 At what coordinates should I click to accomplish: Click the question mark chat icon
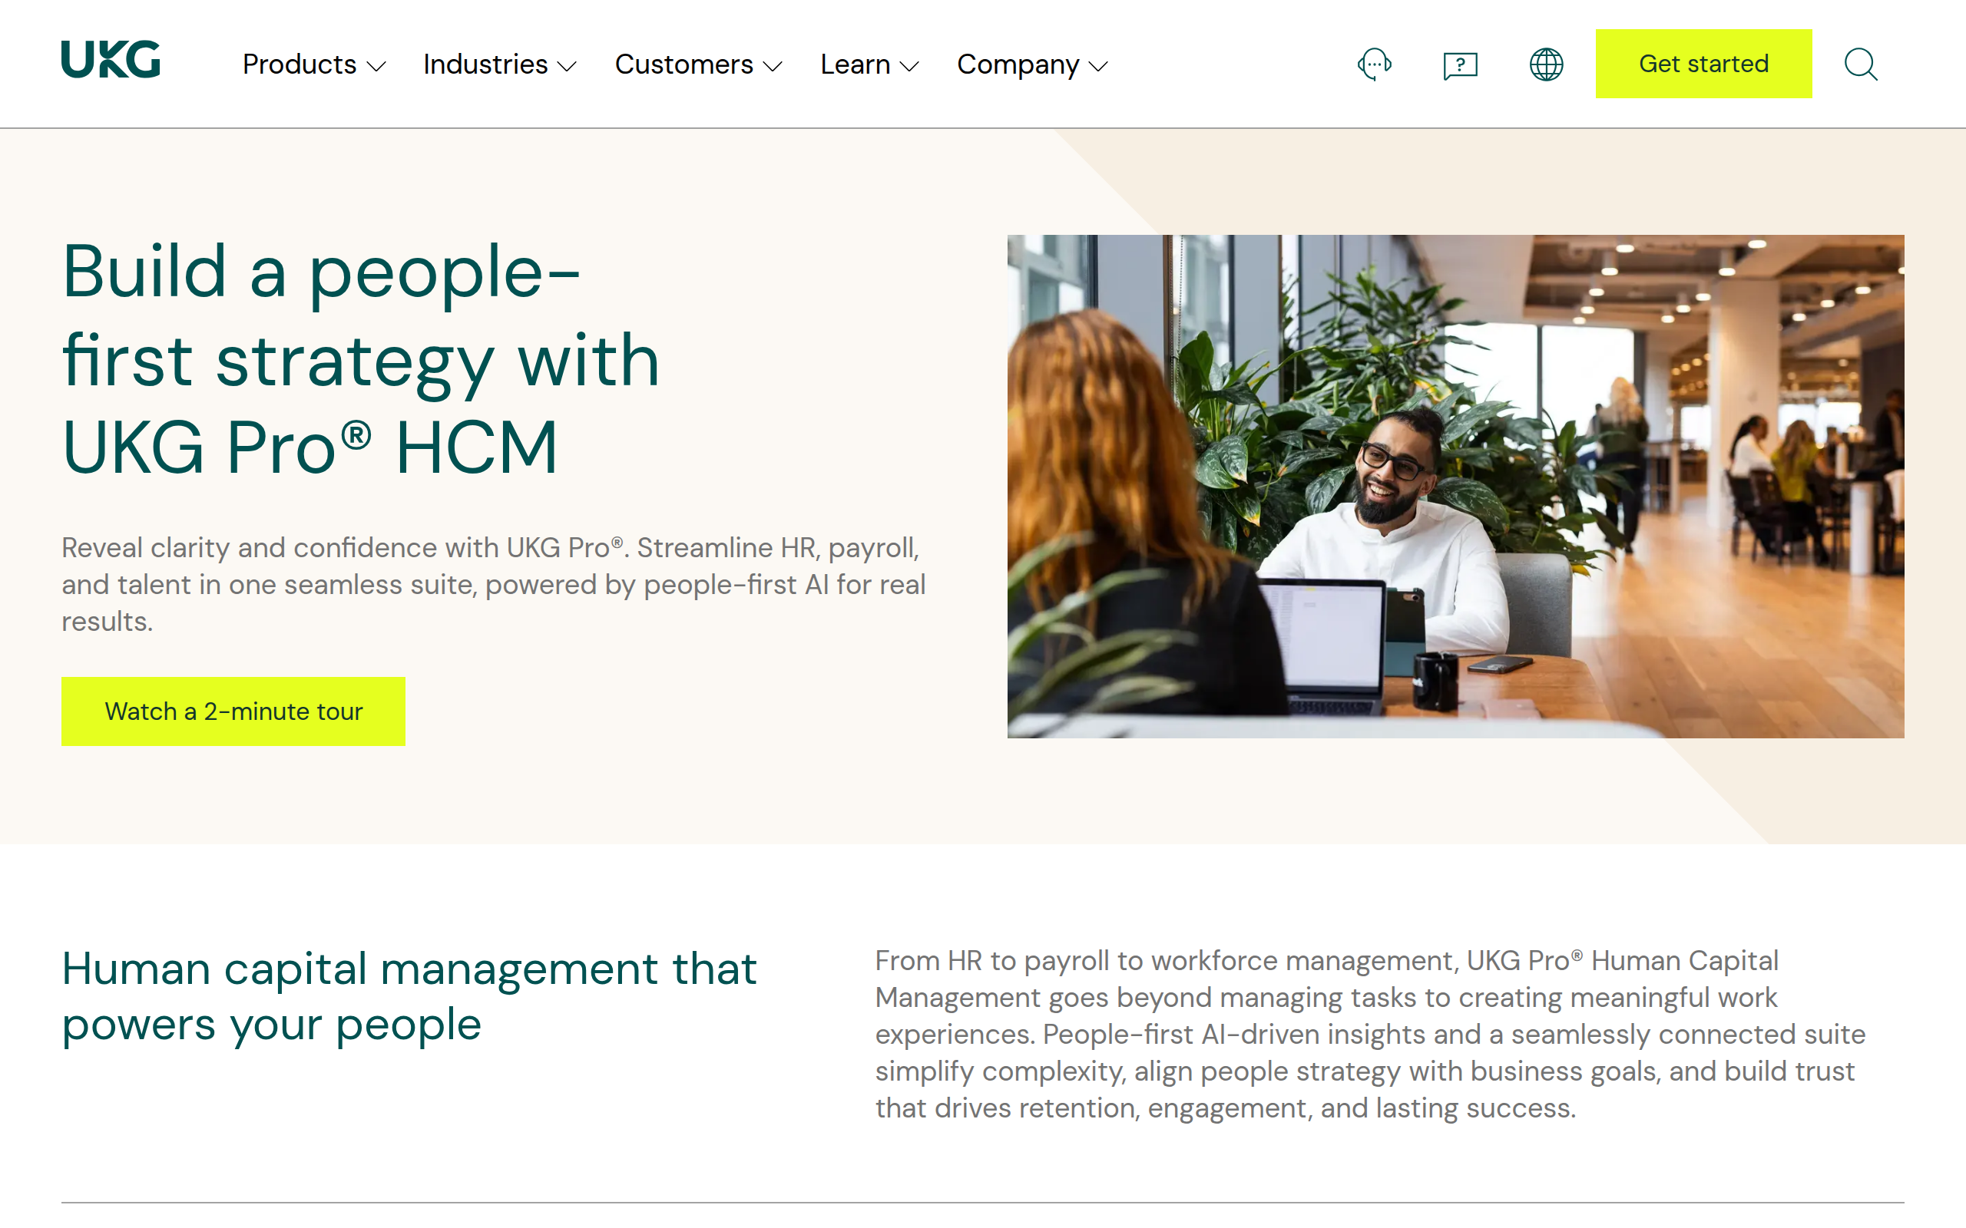[1460, 65]
